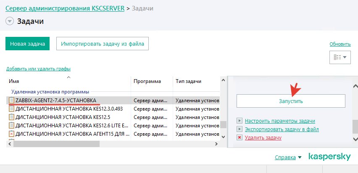This screenshot has height=173, width=358.
Task: Collapse the Задачи section with the round arrow
Action: (x=10, y=21)
